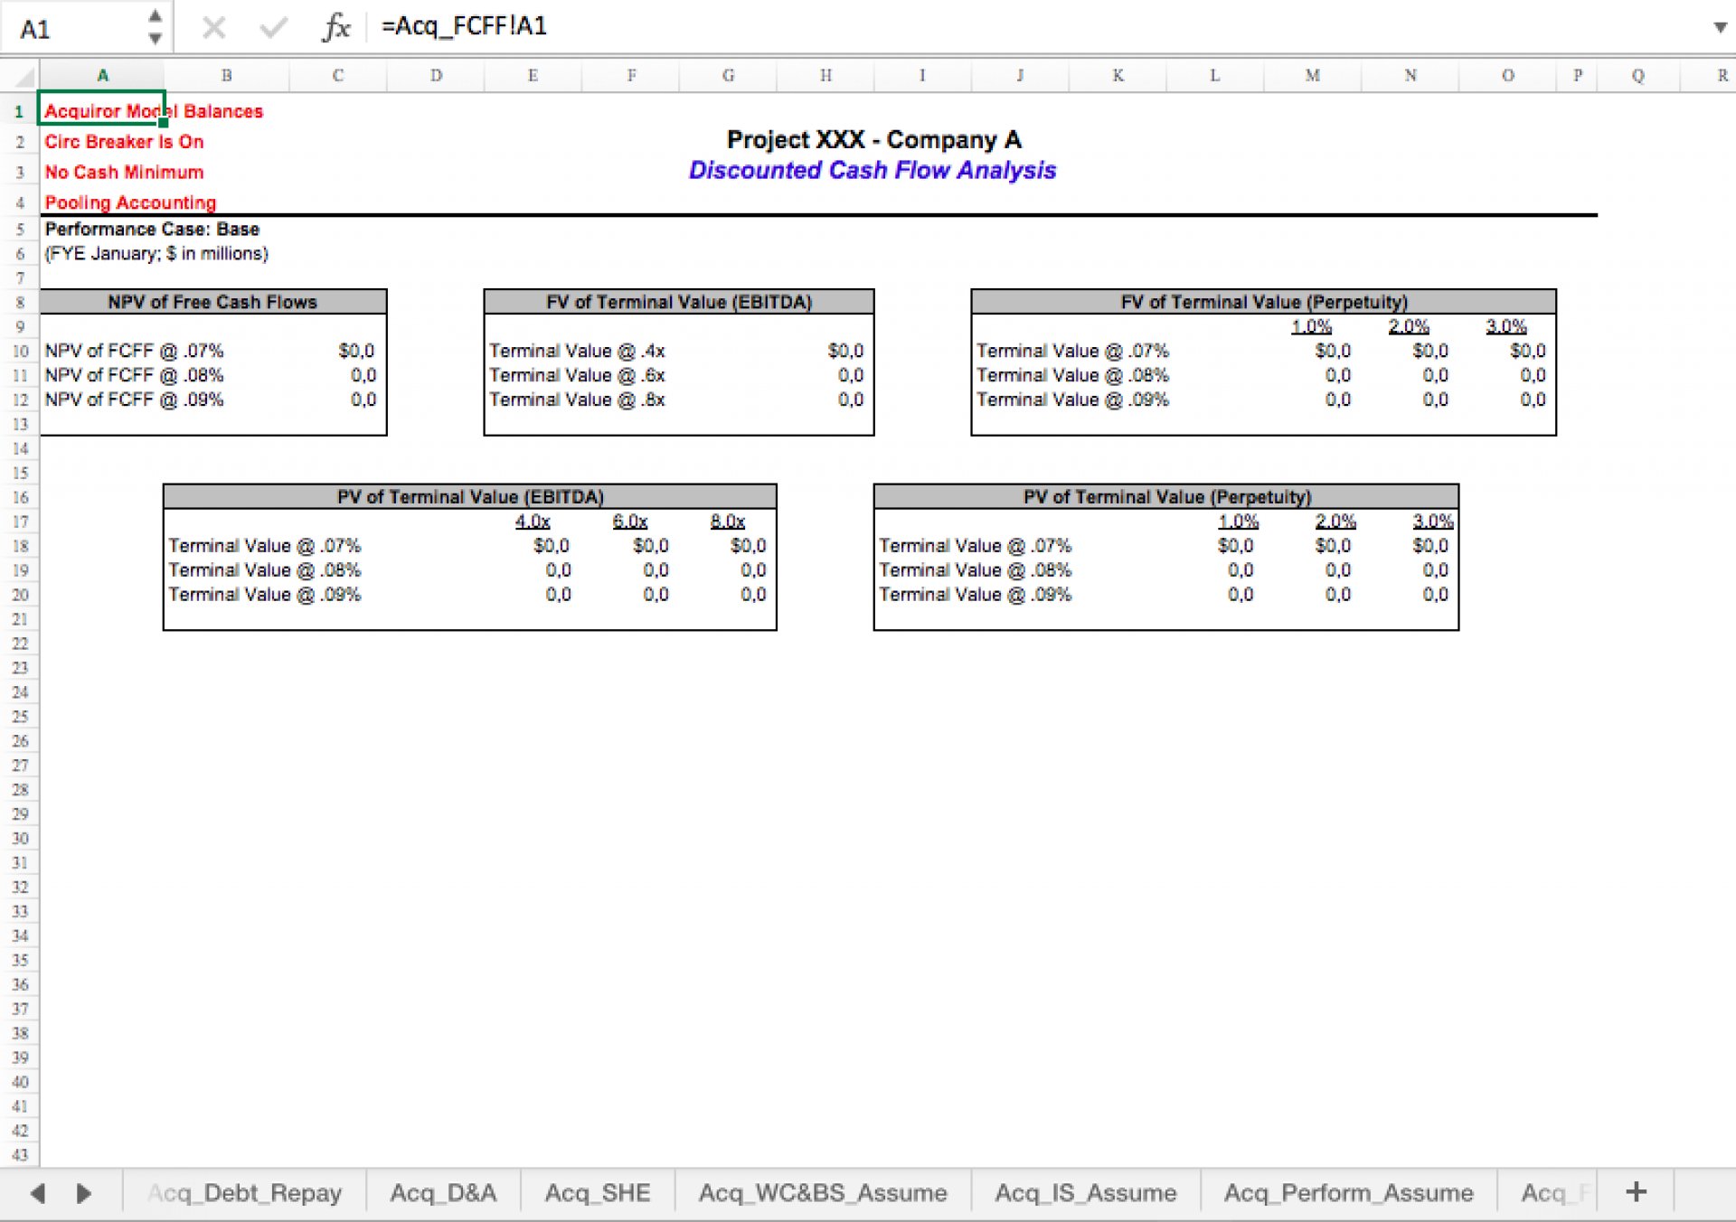
Task: Select column B header
Action: [x=227, y=76]
